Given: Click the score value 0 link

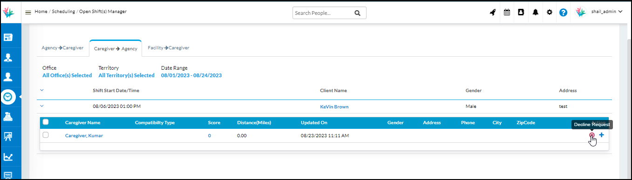Looking at the screenshot, I should pyautogui.click(x=210, y=136).
